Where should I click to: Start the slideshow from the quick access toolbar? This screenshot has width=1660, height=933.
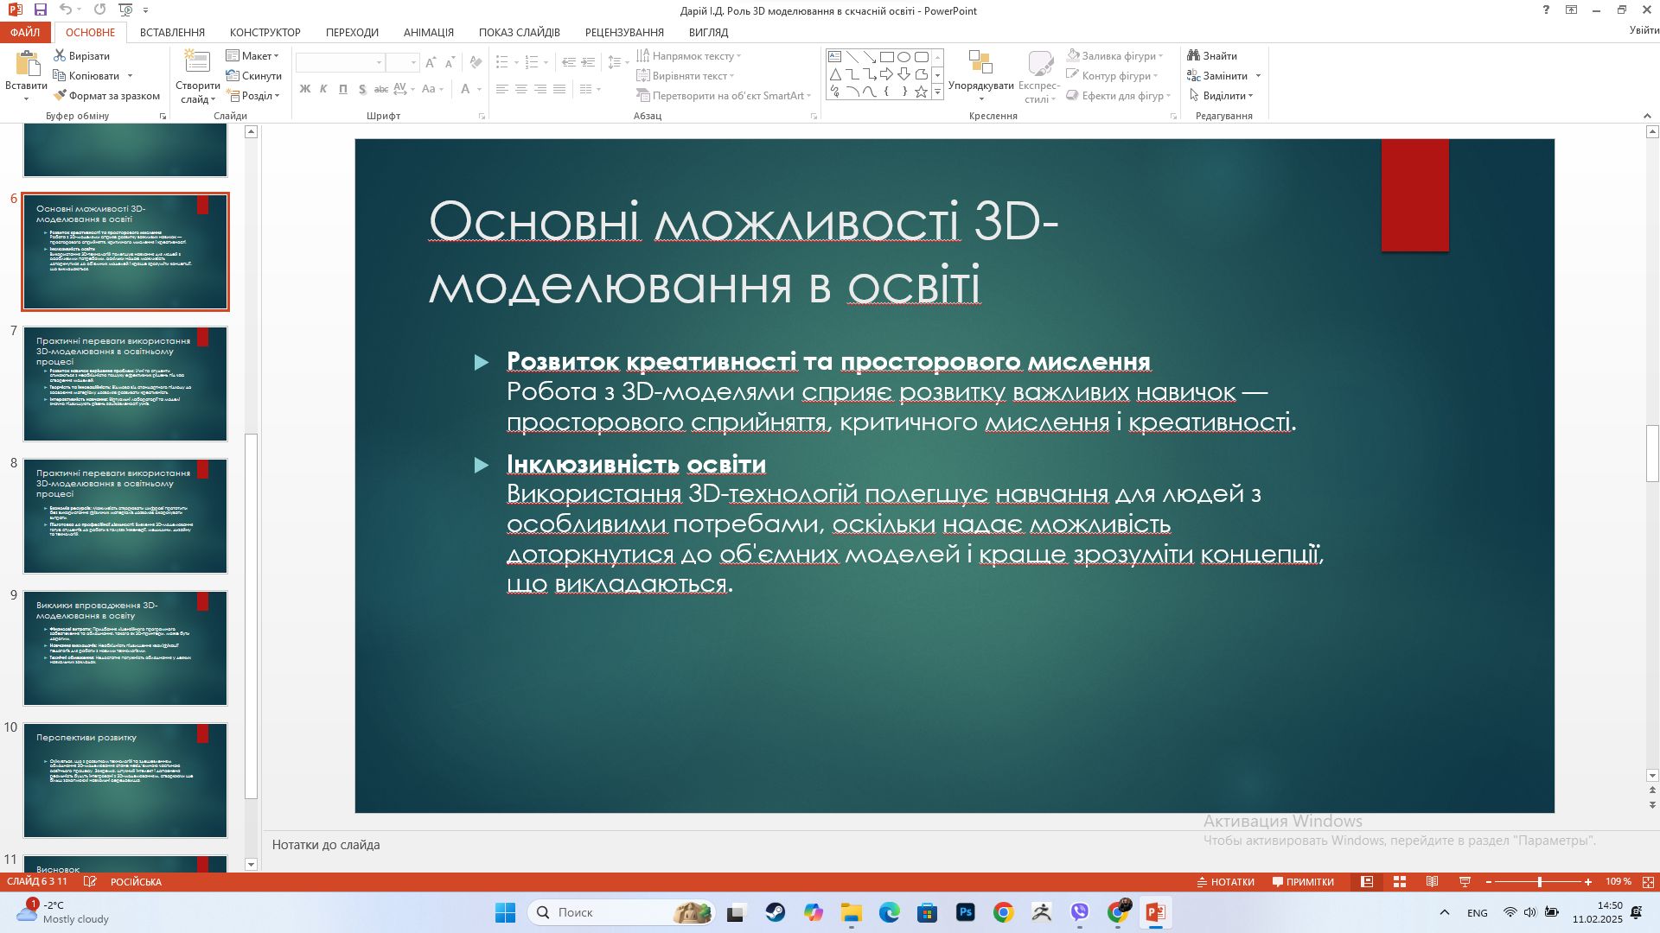point(126,10)
